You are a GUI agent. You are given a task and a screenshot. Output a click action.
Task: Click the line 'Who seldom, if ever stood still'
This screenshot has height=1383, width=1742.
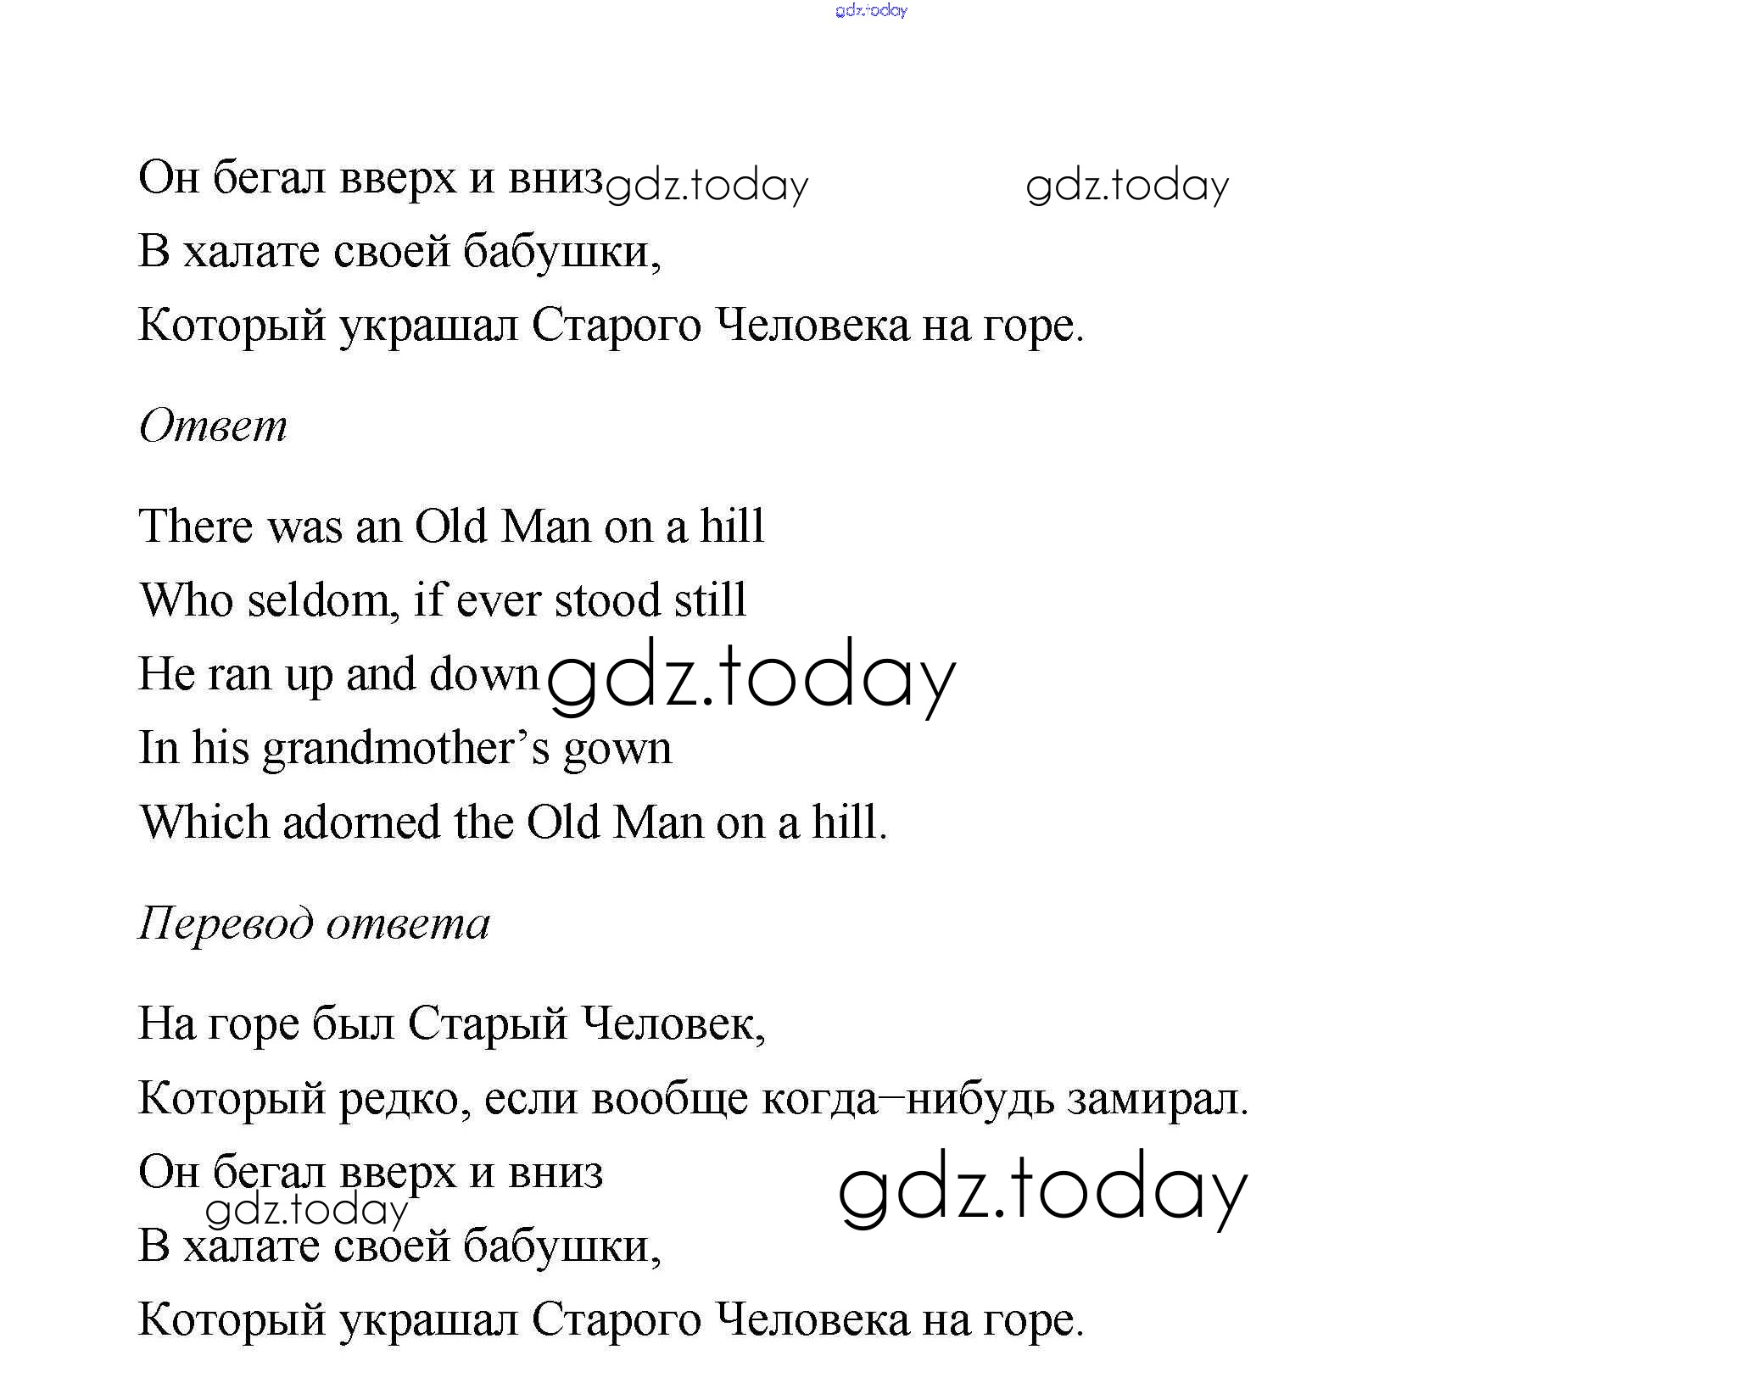(443, 600)
